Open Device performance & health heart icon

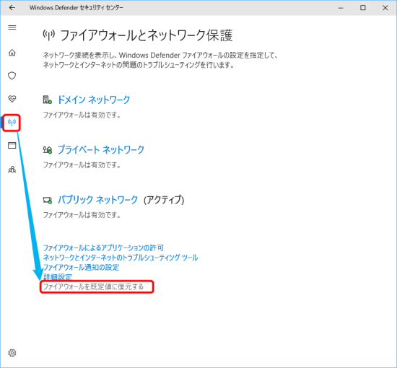click(x=12, y=99)
